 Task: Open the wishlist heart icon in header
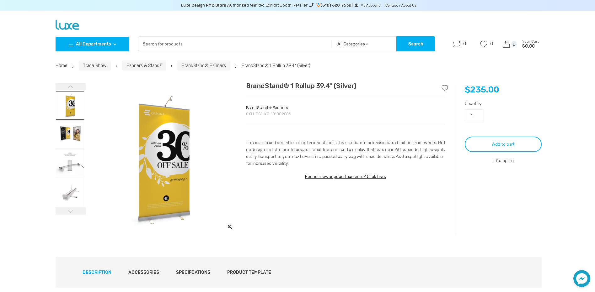pyautogui.click(x=484, y=44)
